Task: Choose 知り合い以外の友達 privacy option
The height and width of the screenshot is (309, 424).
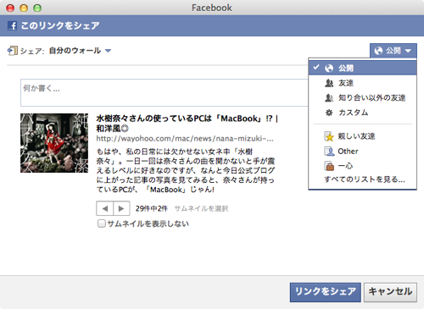Action: (363, 97)
